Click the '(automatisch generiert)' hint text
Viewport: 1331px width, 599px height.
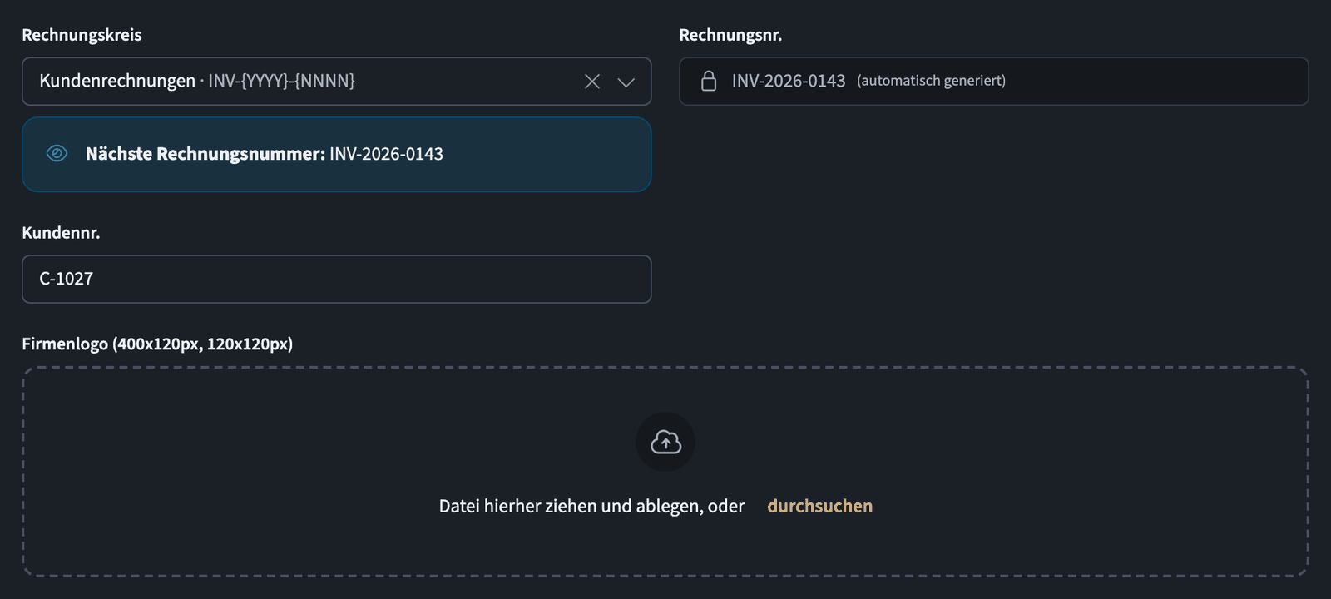coord(931,81)
